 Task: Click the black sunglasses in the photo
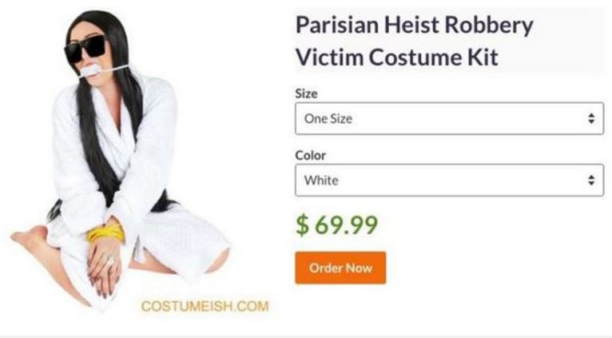pyautogui.click(x=85, y=49)
